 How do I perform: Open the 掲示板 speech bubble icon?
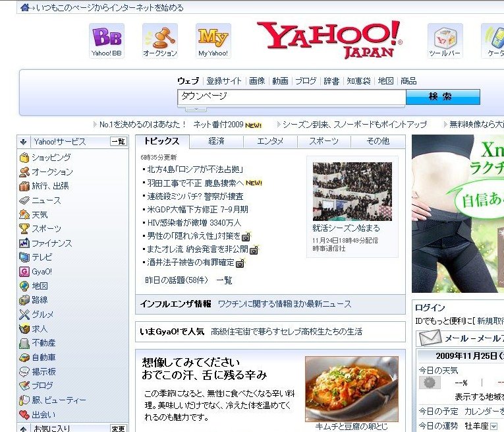click(x=24, y=372)
